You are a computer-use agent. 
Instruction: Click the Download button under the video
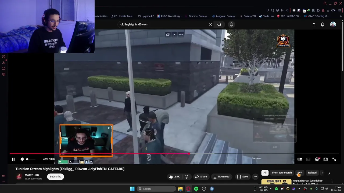click(x=221, y=177)
